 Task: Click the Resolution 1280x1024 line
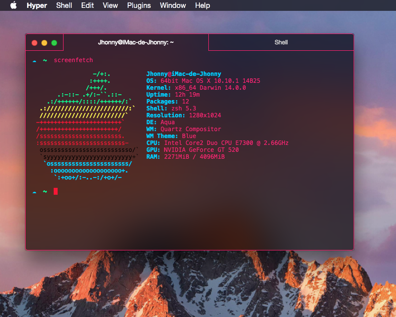[x=184, y=115]
